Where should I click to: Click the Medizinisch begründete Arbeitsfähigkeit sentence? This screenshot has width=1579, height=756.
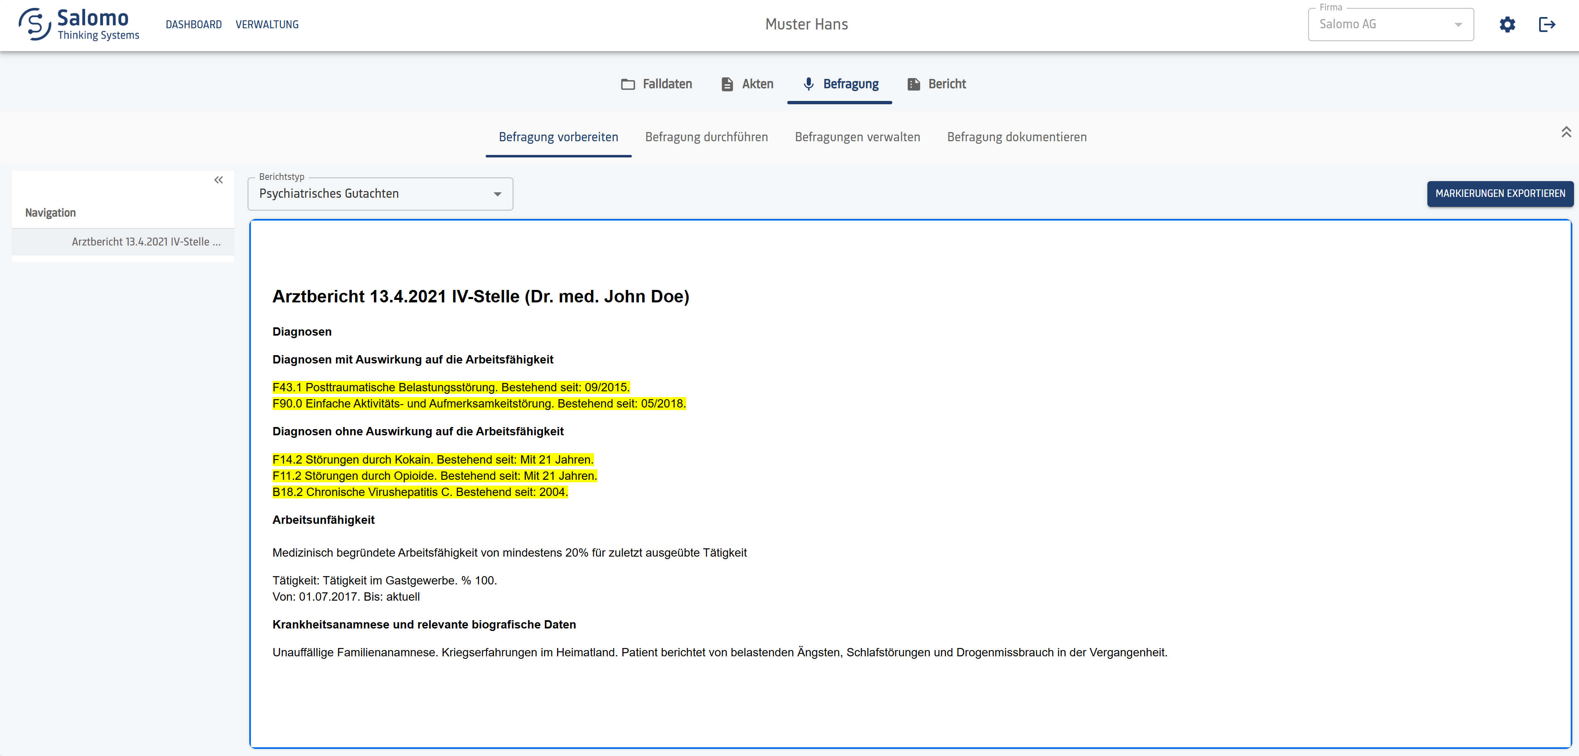point(509,553)
